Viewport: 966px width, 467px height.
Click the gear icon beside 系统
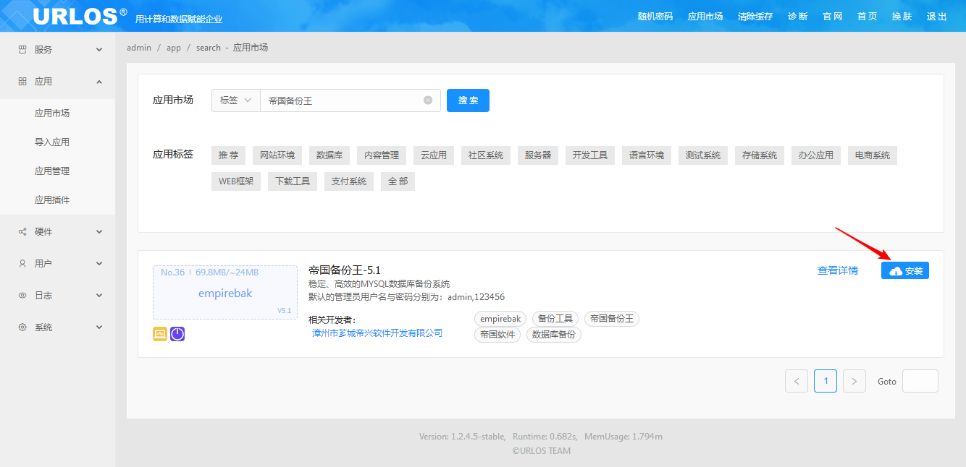[22, 327]
